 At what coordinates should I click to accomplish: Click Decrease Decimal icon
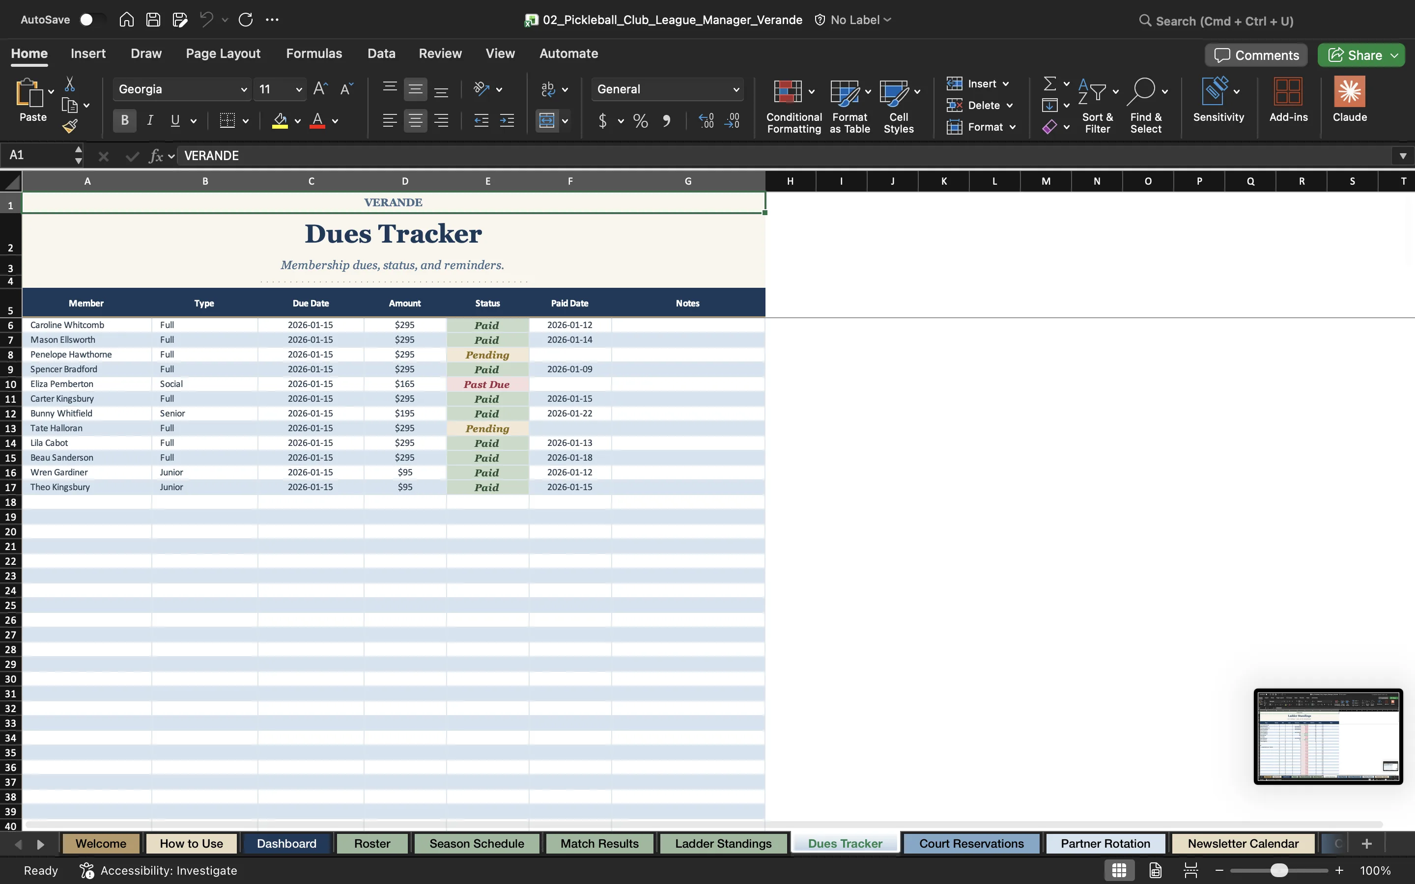[x=732, y=121]
